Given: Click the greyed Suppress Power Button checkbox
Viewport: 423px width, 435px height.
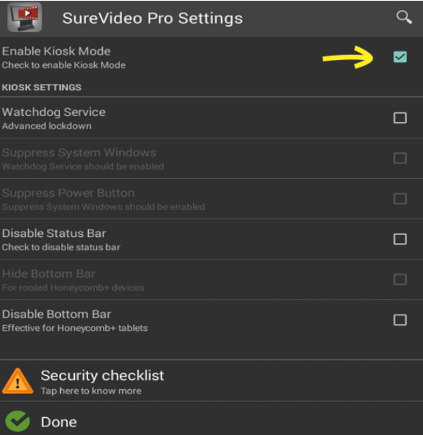Looking at the screenshot, I should click(400, 199).
